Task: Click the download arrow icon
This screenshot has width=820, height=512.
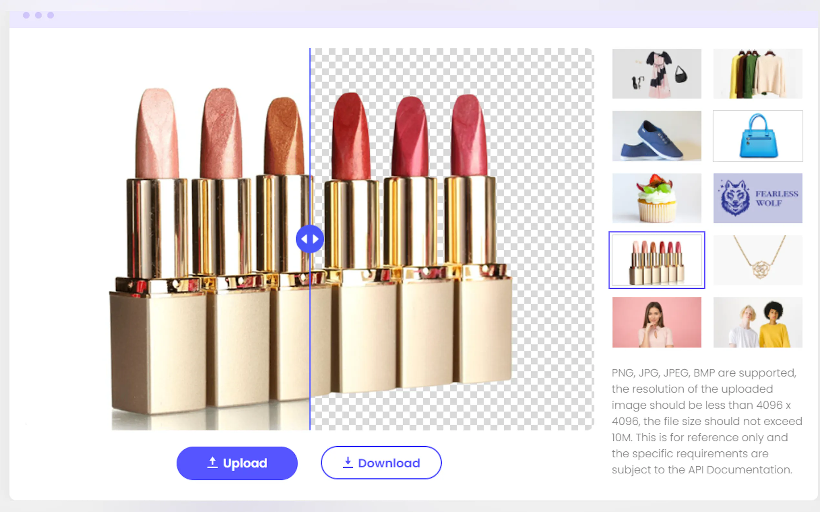Action: [348, 463]
